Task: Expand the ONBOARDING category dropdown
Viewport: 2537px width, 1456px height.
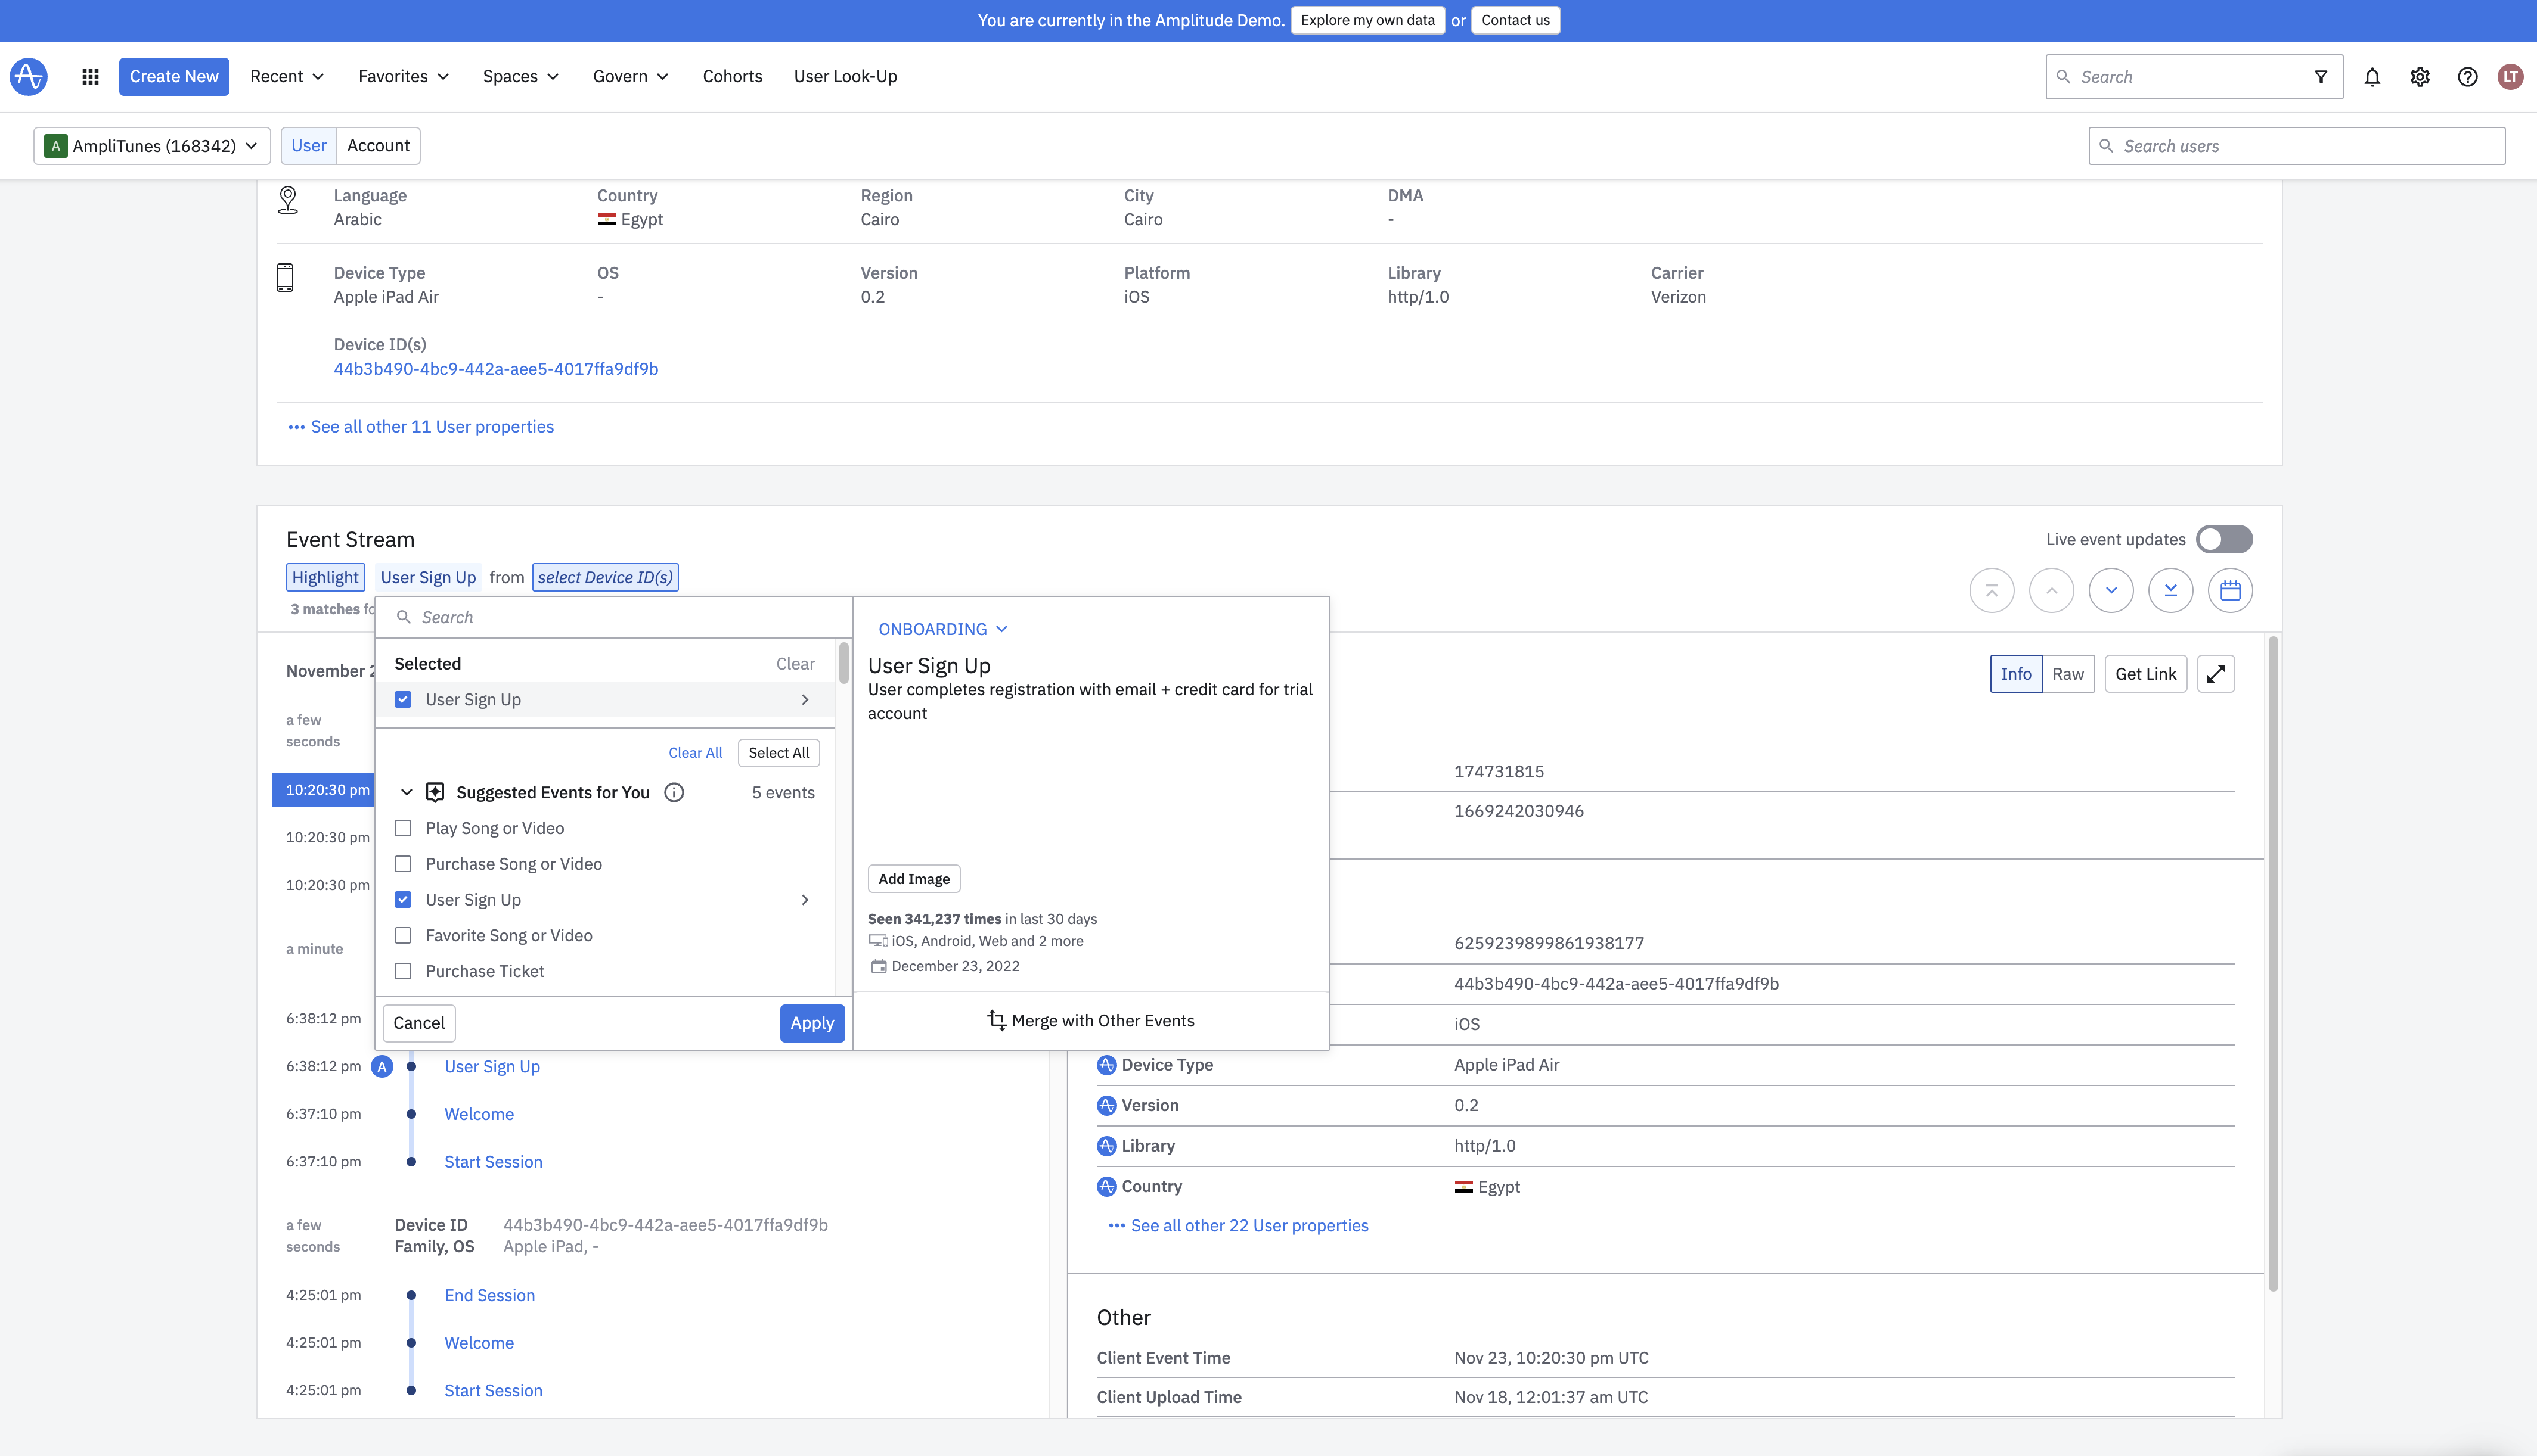Action: coord(941,629)
